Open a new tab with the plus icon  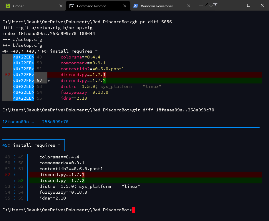201,6
